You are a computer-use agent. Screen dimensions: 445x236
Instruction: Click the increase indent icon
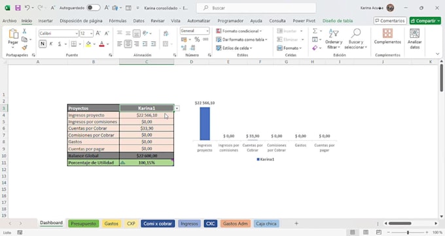(154, 44)
